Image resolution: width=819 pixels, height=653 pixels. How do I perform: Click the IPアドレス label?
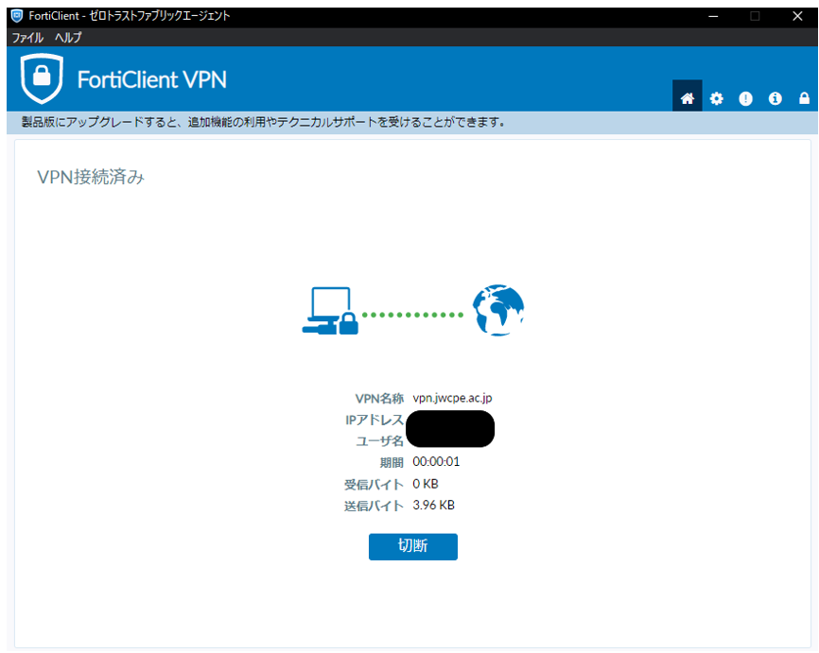[x=375, y=421]
